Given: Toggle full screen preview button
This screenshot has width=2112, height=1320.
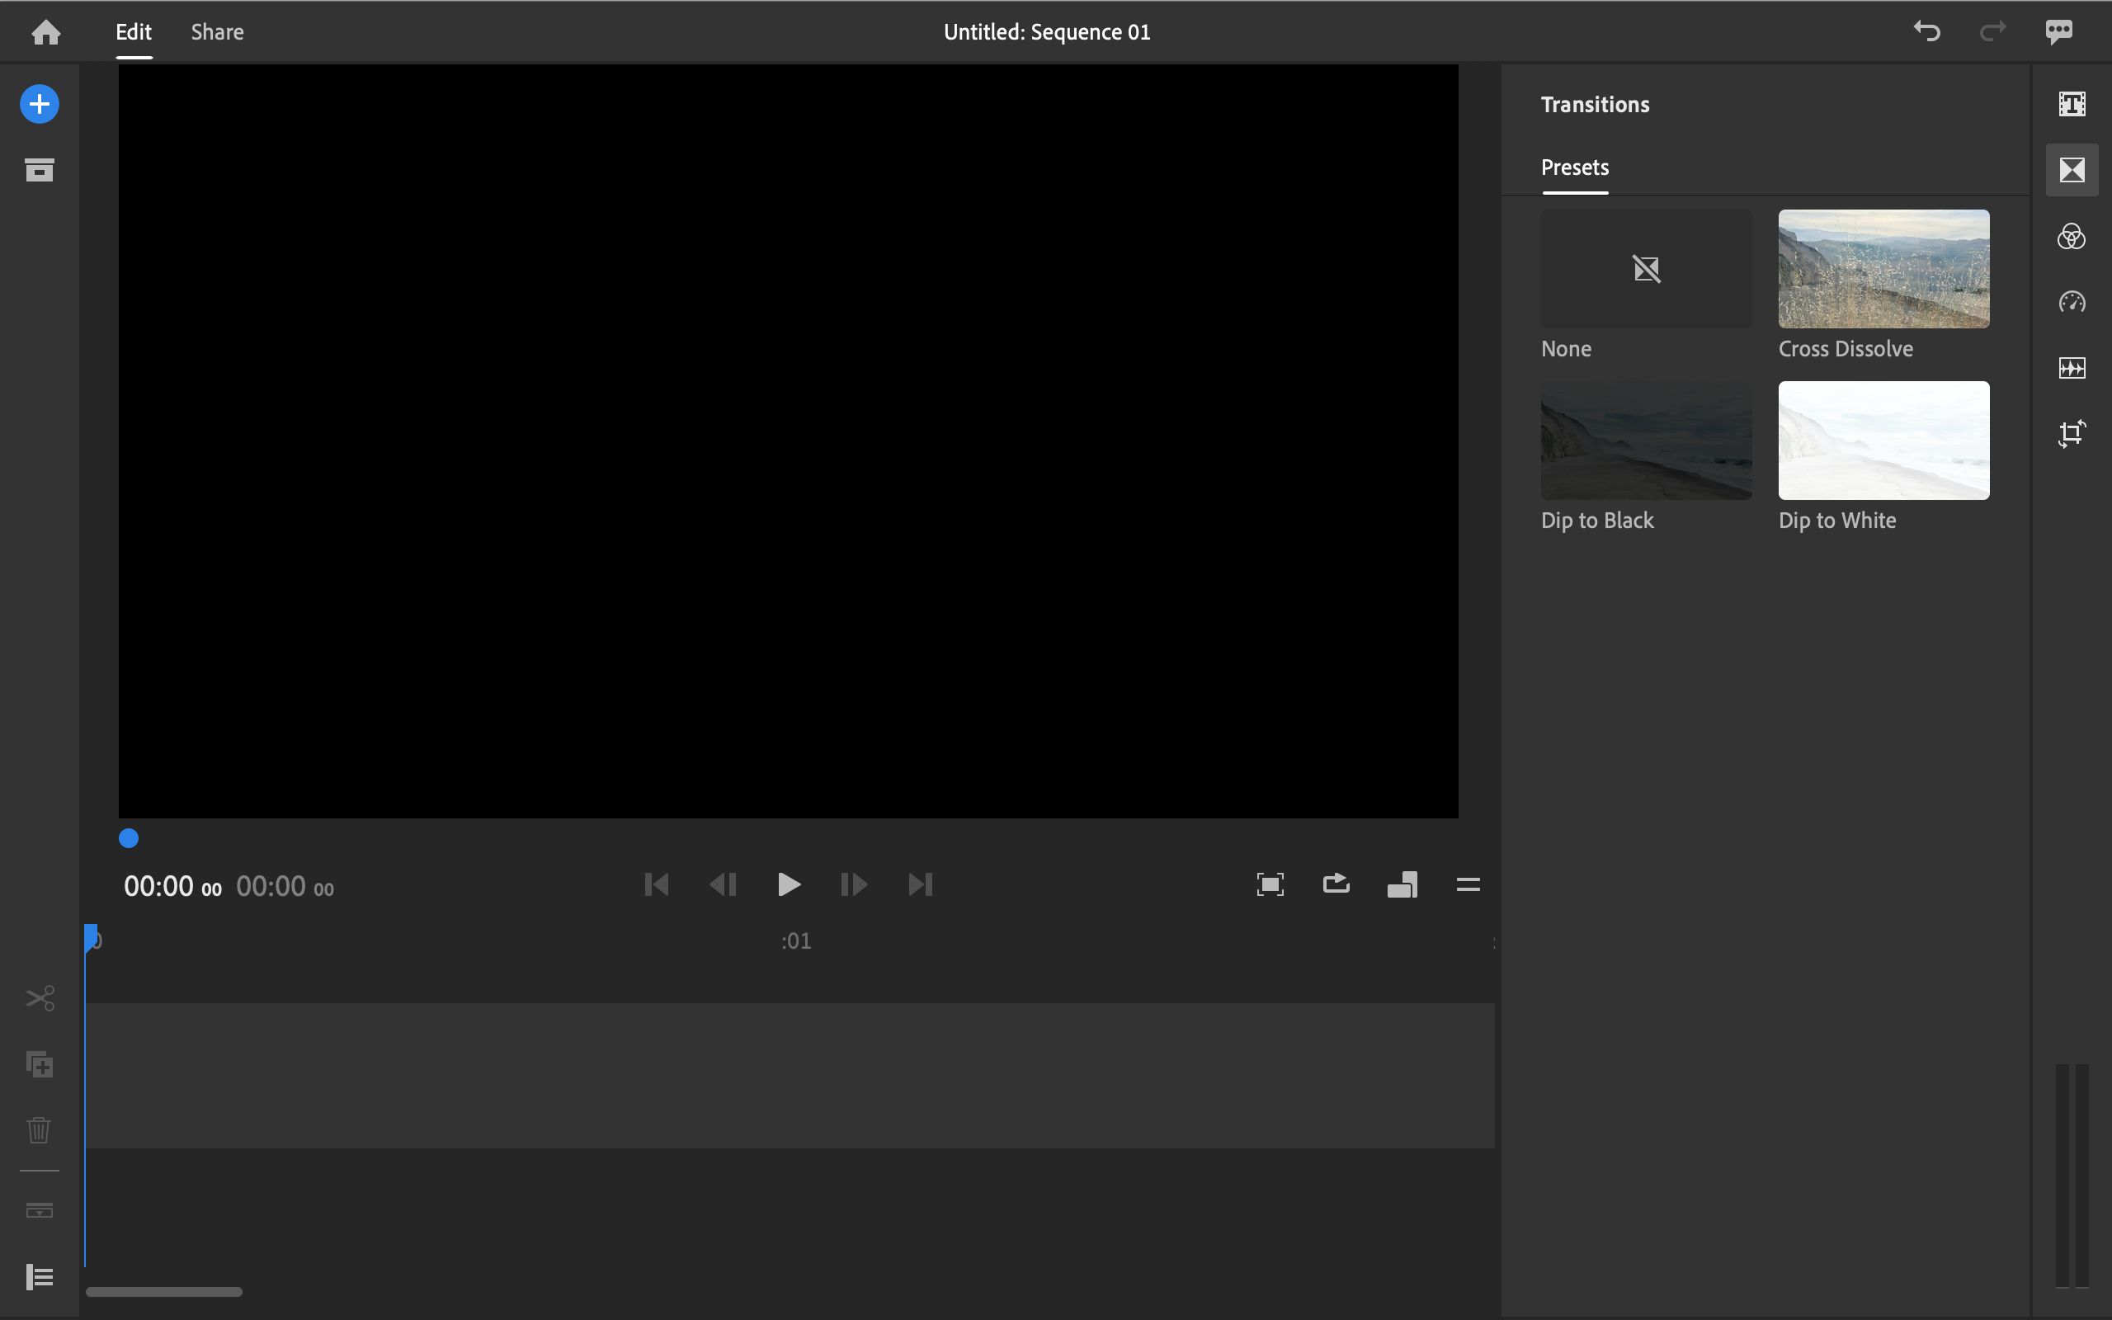Looking at the screenshot, I should (x=1270, y=884).
